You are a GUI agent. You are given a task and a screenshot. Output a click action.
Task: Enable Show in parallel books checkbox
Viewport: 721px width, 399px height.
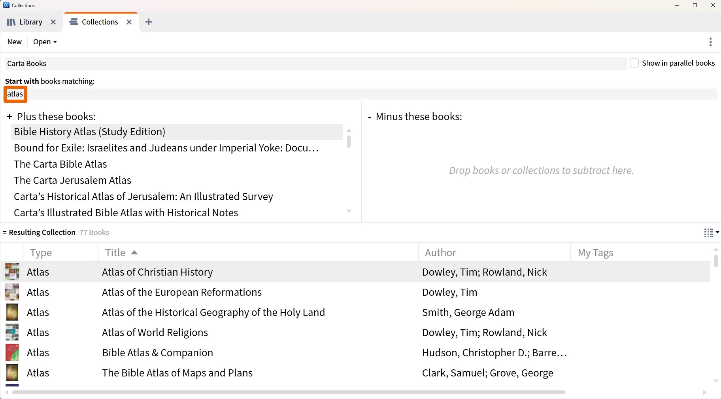pos(634,63)
